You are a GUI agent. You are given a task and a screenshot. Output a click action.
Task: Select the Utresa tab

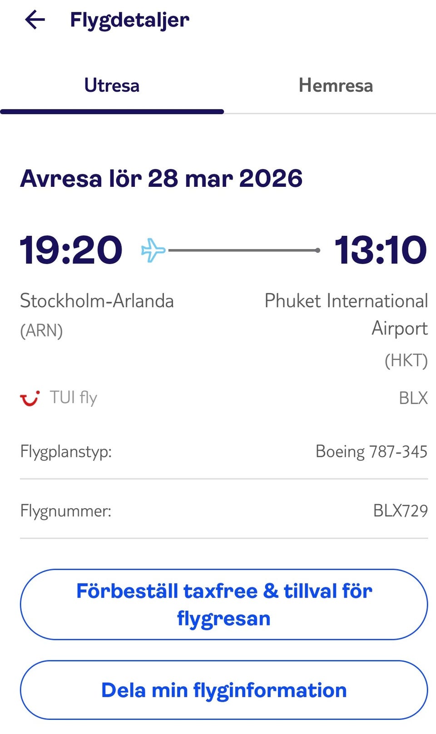pos(112,85)
